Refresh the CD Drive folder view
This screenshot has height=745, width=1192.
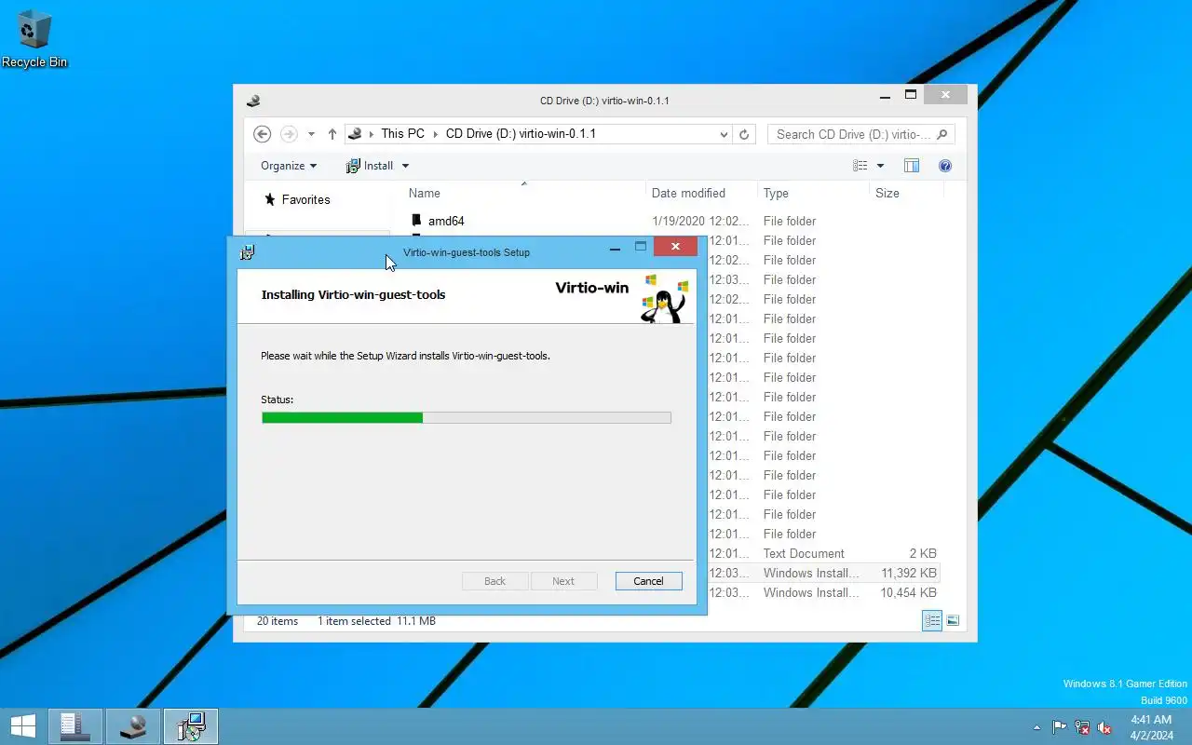tap(743, 134)
